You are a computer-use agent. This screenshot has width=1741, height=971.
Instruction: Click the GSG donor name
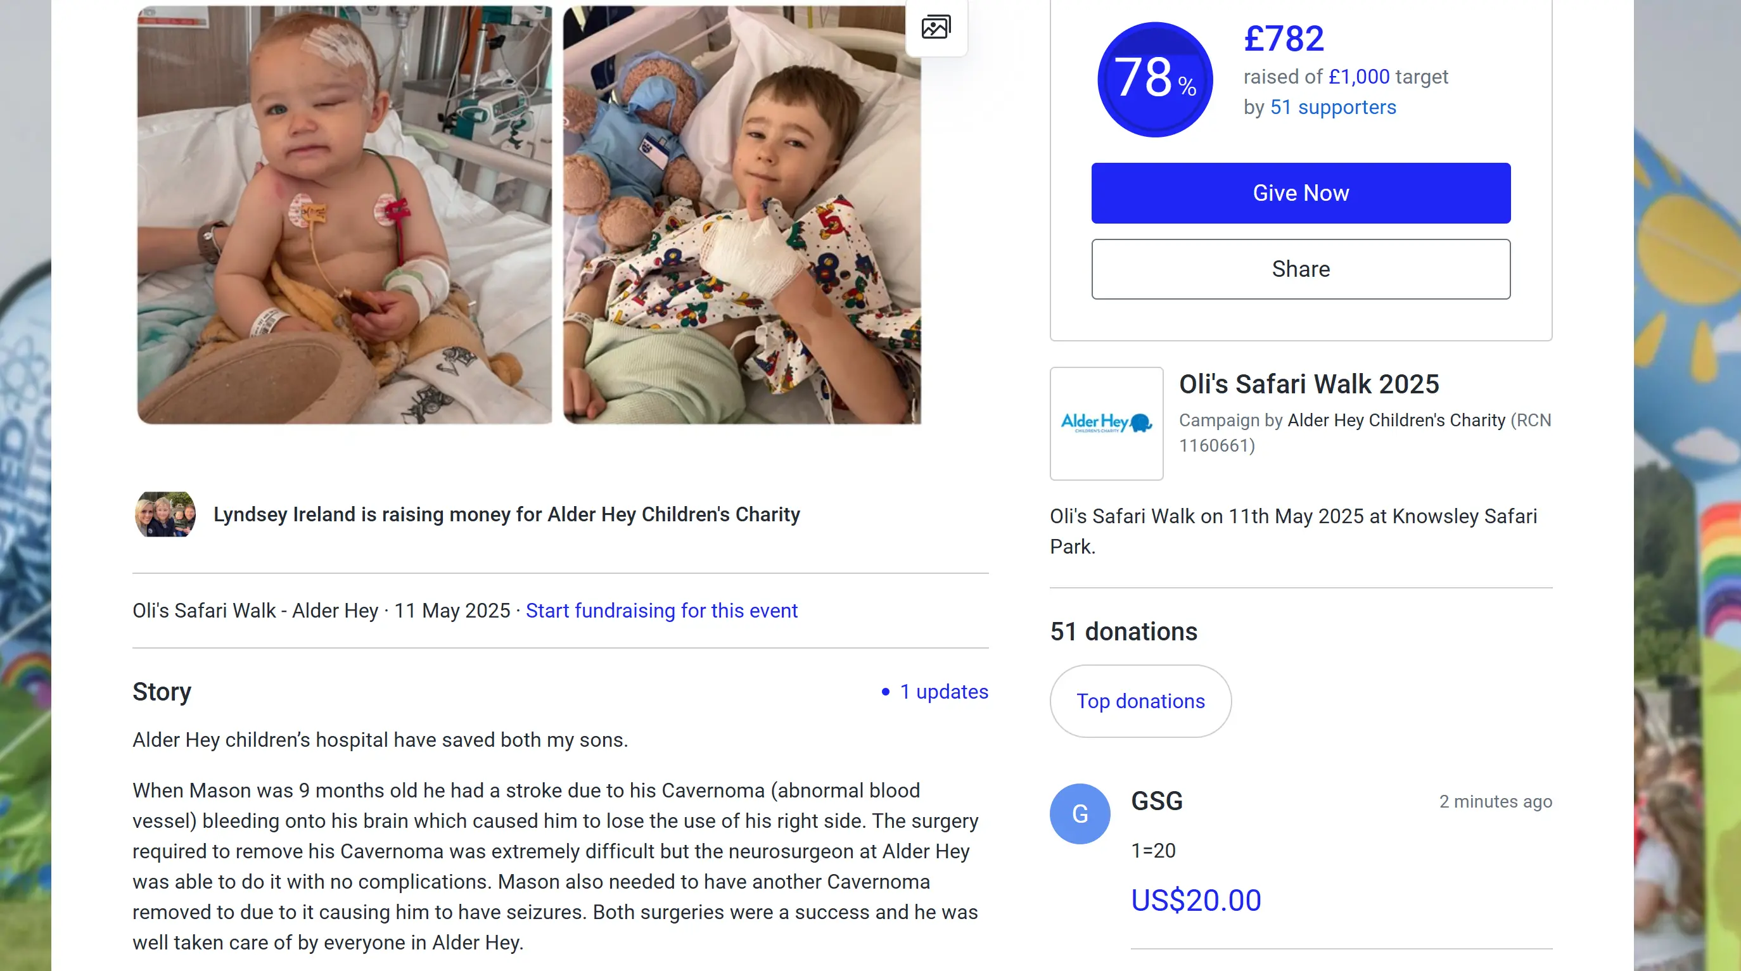tap(1156, 801)
